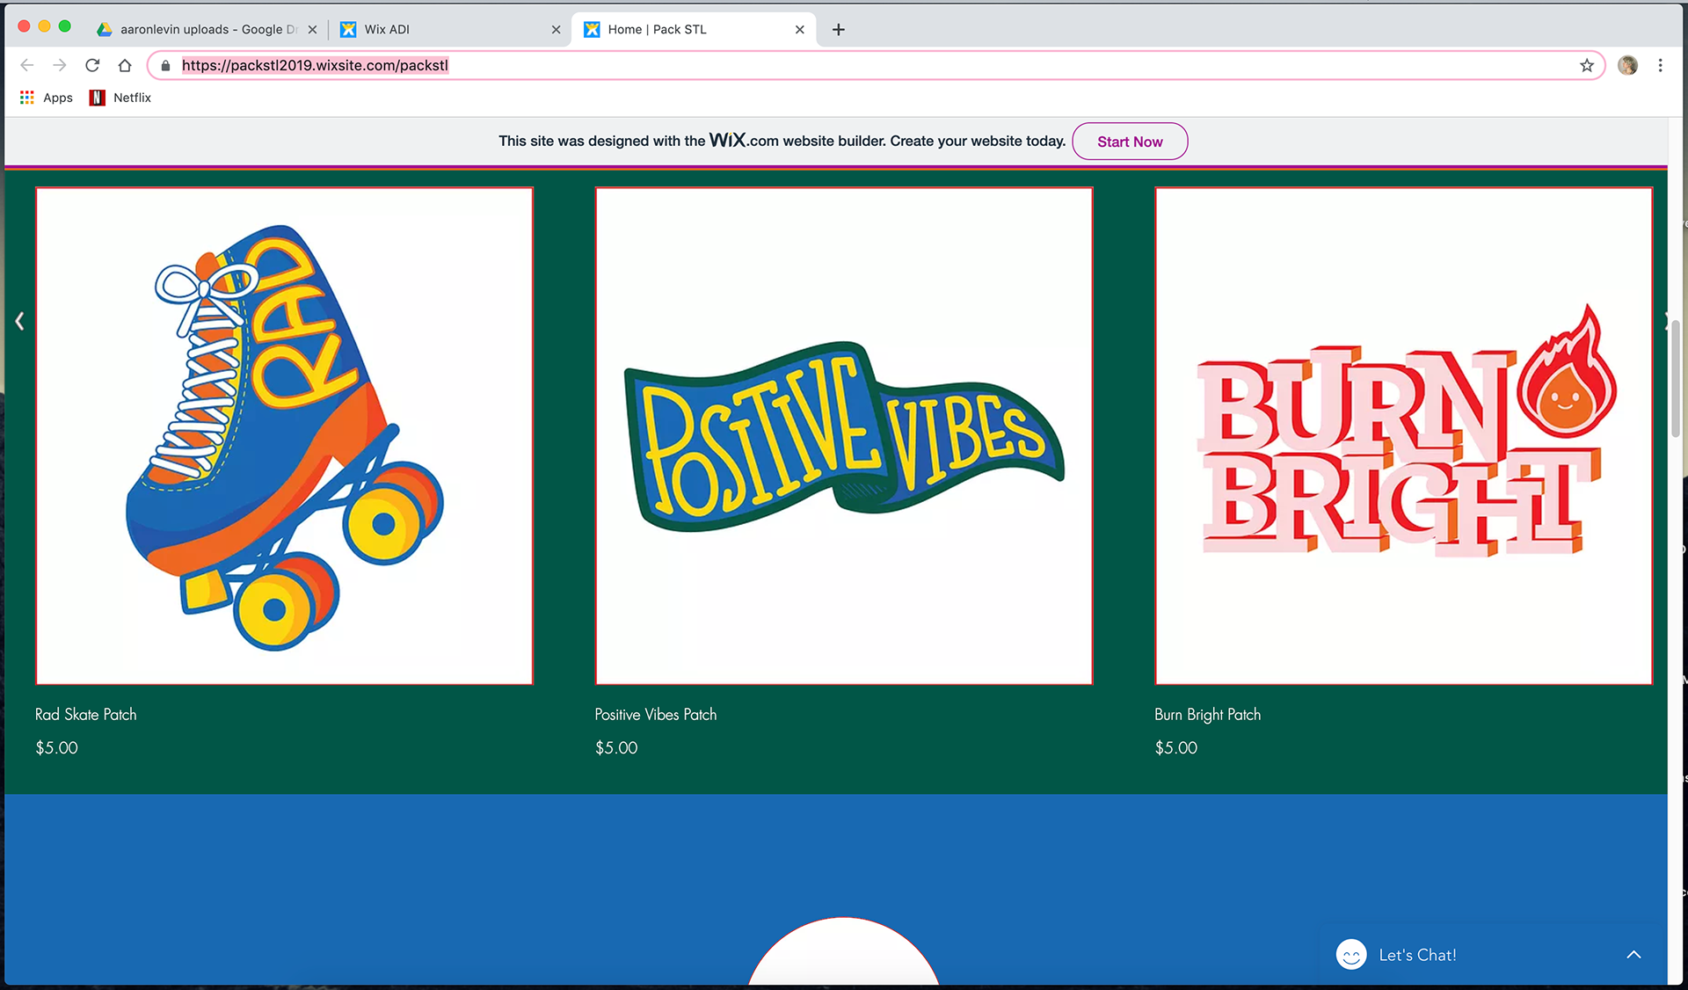Expand the chat box with chevron
Image resolution: width=1688 pixels, height=990 pixels.
[x=1633, y=955]
